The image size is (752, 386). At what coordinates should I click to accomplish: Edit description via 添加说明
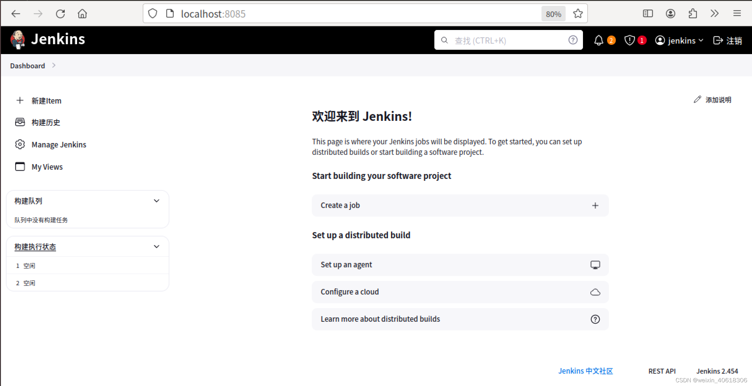(x=712, y=100)
